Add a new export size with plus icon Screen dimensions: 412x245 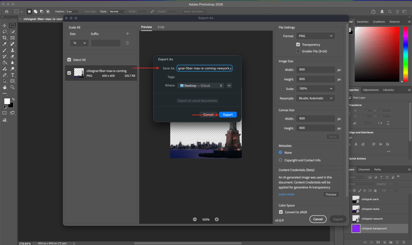pos(127,33)
